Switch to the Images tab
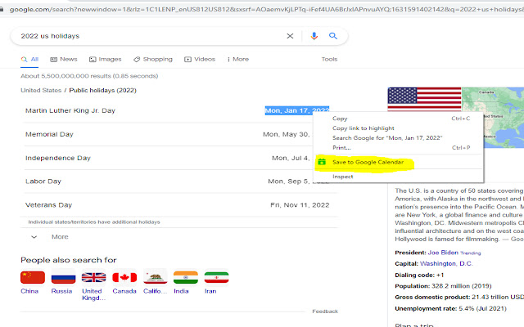The height and width of the screenshot is (327, 524). click(106, 59)
